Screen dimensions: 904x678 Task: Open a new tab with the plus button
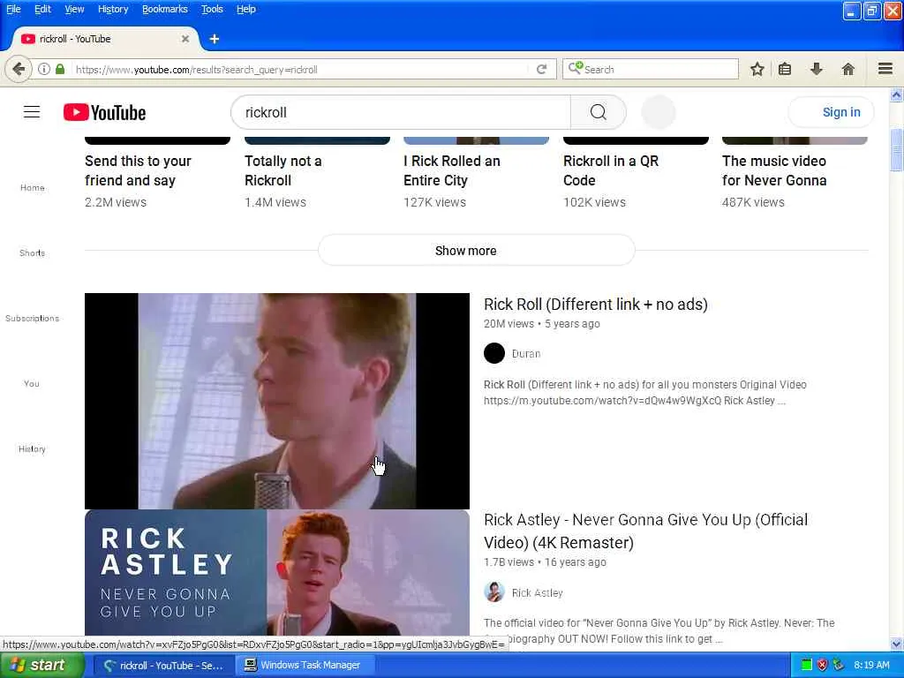tap(214, 39)
